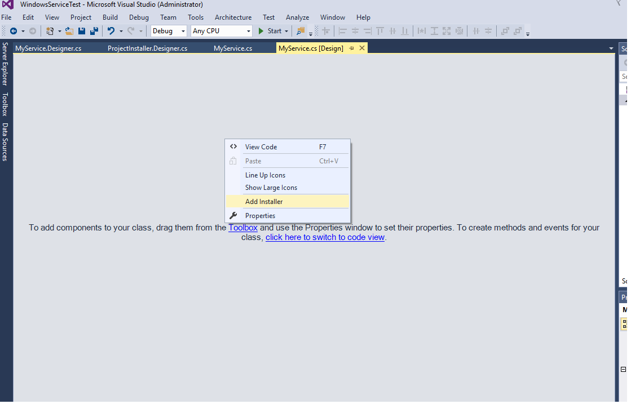Click the Visual Studio logo icon
The width and height of the screenshot is (631, 404).
tap(8, 5)
